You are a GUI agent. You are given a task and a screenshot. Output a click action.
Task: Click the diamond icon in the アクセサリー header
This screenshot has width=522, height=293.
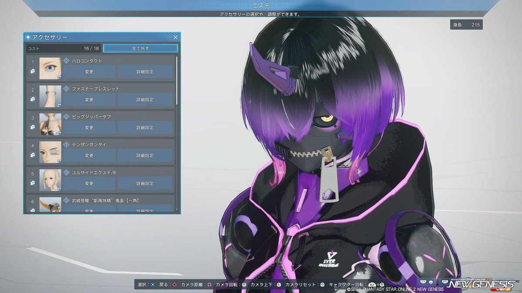(28, 37)
